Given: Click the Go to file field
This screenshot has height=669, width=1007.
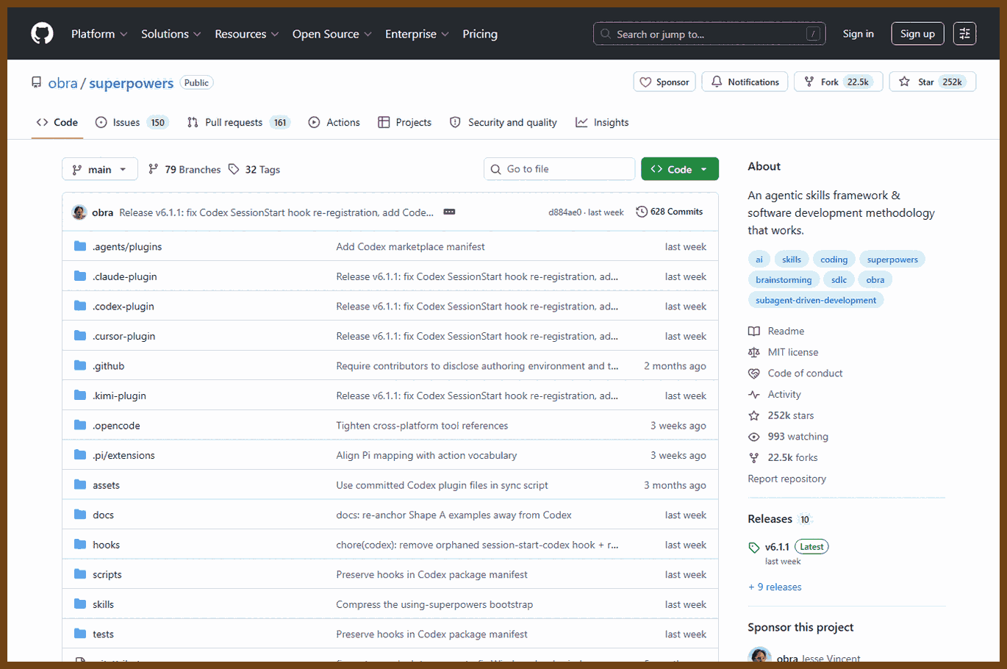Looking at the screenshot, I should click(559, 169).
